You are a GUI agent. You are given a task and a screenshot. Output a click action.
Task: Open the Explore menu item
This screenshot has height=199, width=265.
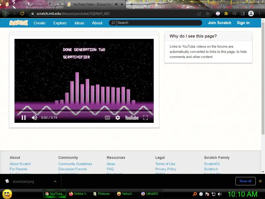[60, 23]
